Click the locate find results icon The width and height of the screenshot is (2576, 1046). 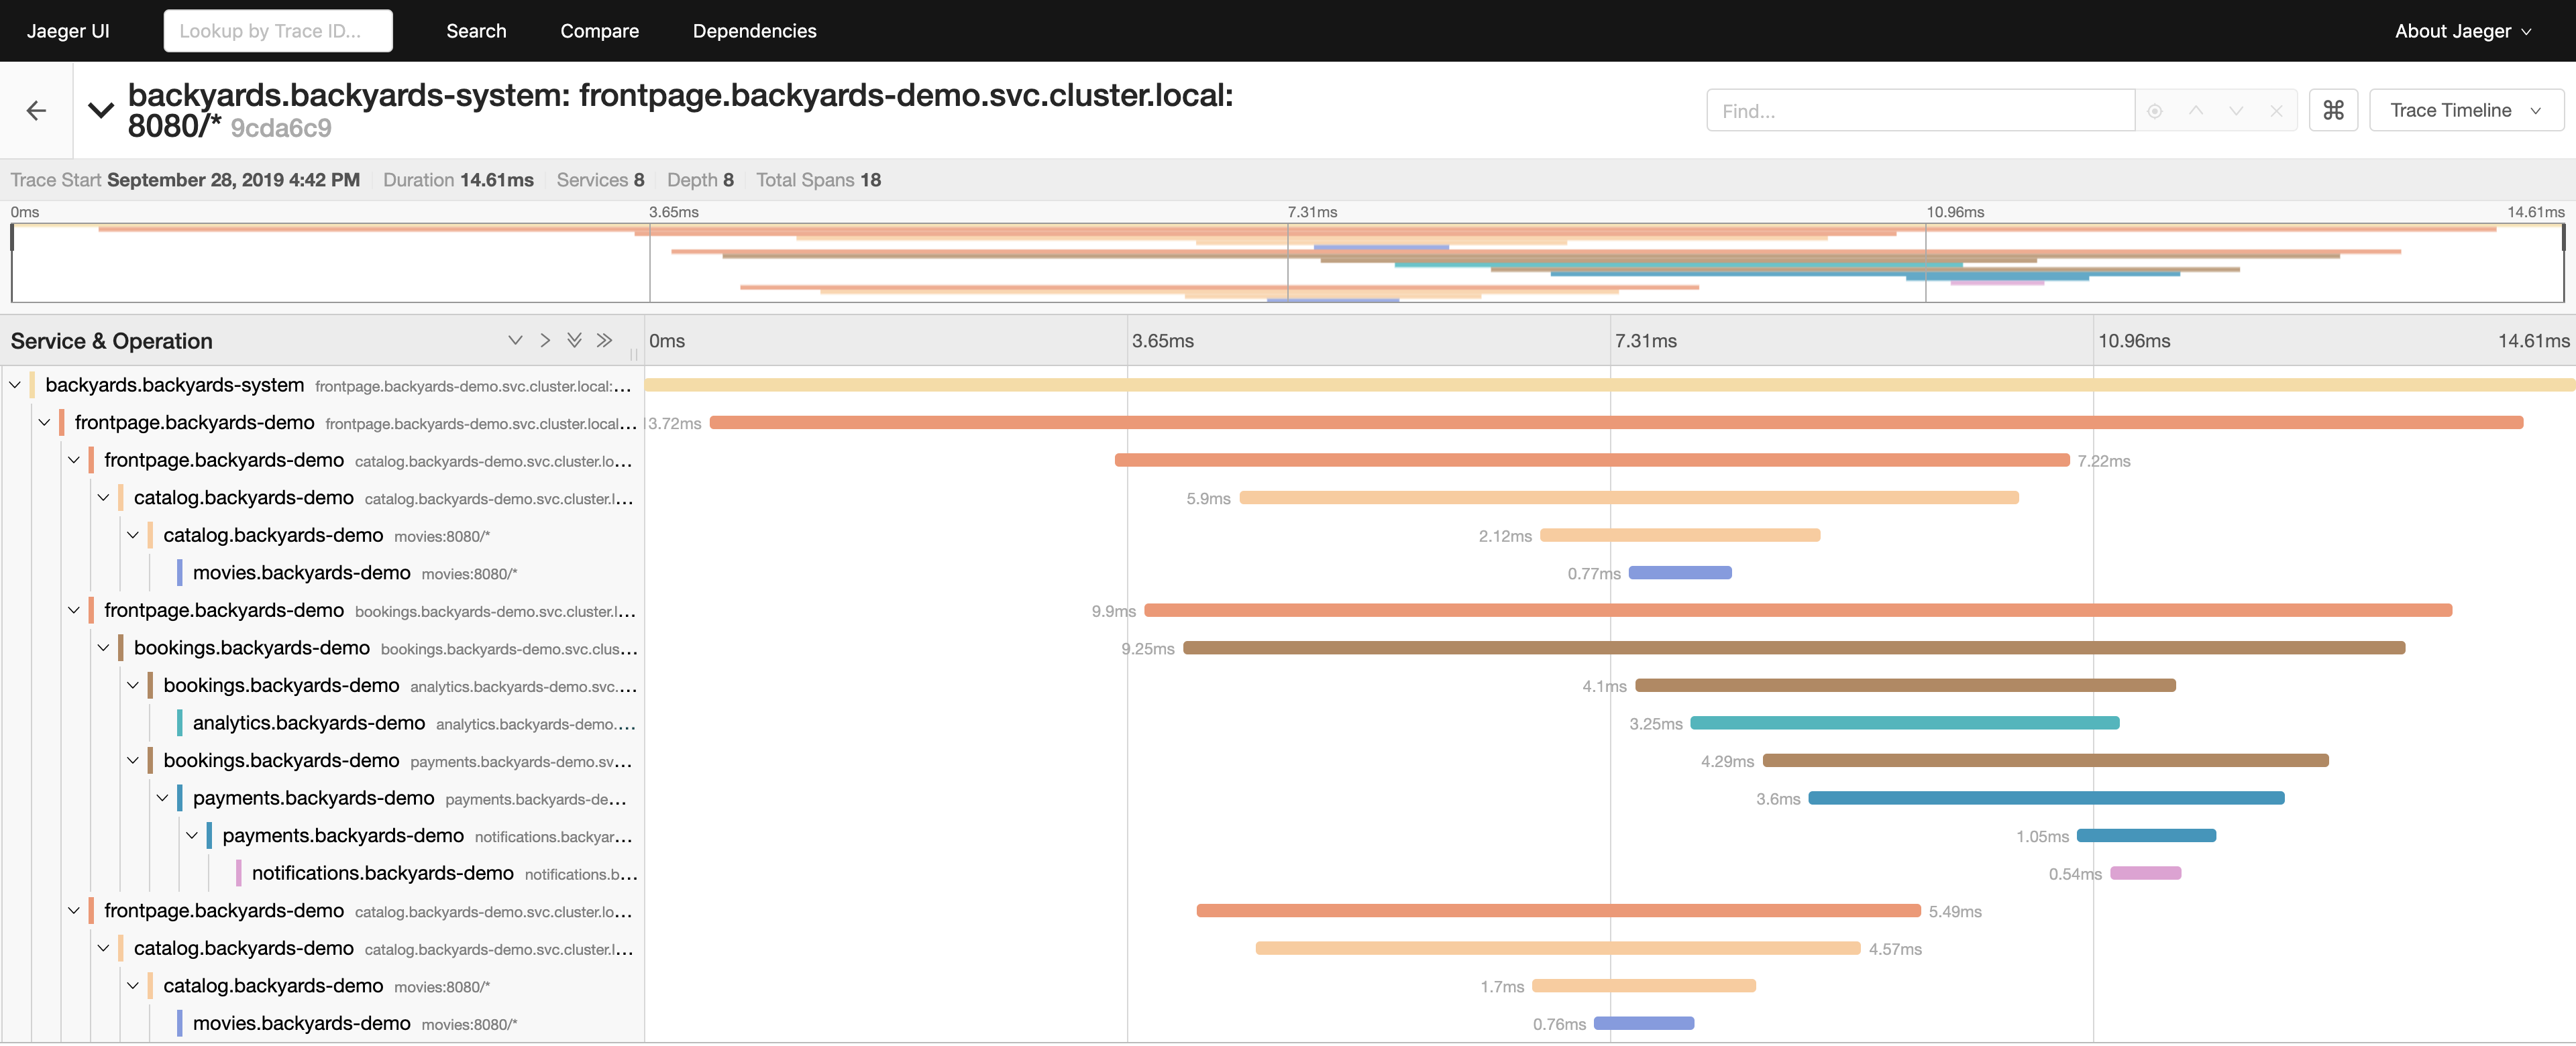coord(2155,111)
